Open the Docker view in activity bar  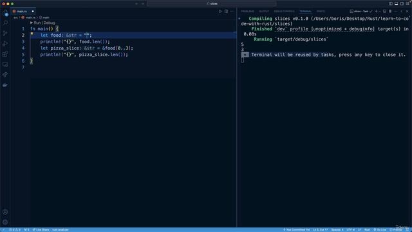point(5,85)
